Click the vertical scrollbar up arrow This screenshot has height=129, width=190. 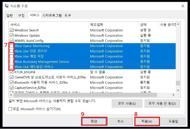[x=178, y=24]
